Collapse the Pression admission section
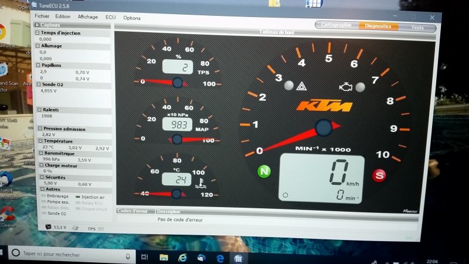469x264 pixels. pos(40,128)
